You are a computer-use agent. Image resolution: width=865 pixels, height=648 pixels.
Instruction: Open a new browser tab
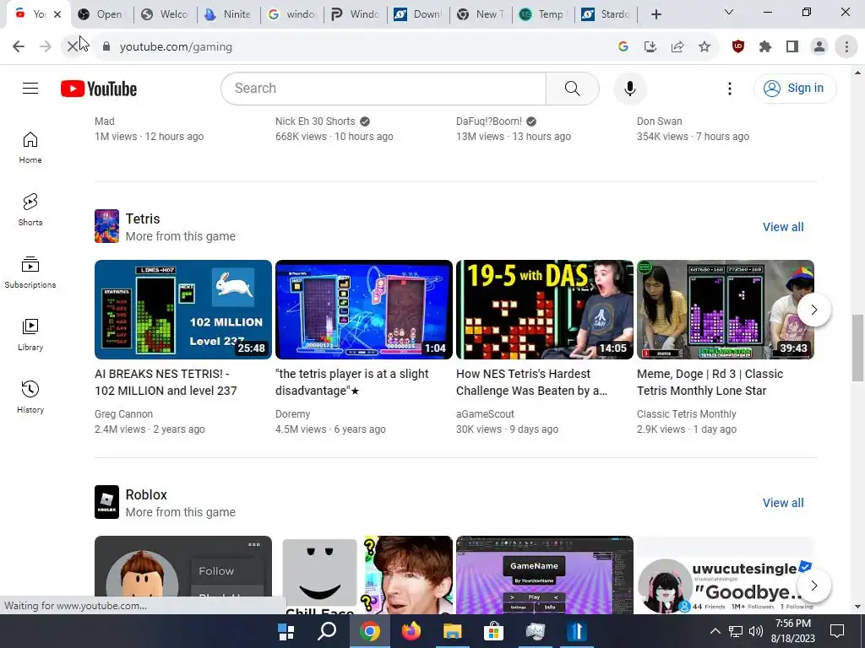[656, 14]
